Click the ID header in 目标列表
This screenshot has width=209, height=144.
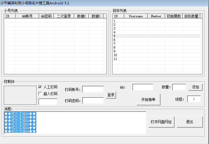coord(118,16)
